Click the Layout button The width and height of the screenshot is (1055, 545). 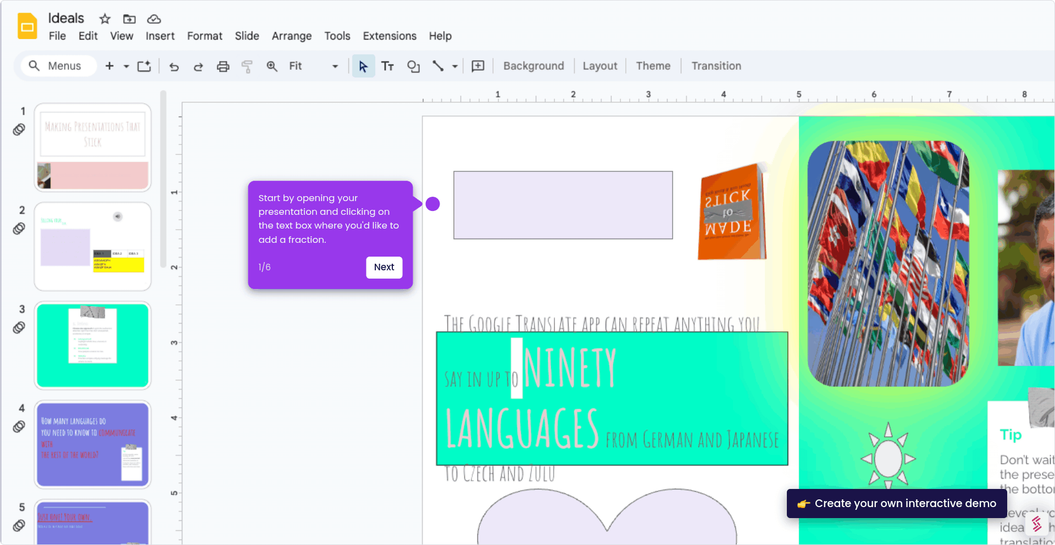point(600,66)
